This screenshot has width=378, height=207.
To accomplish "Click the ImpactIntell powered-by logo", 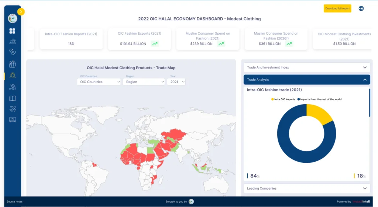I will click(361, 201).
